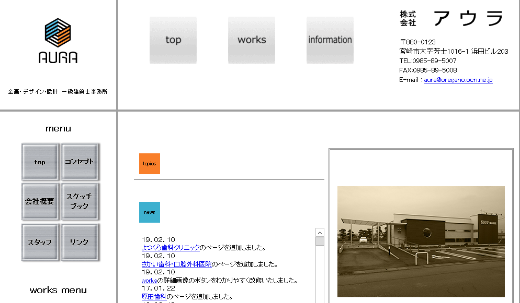Follow the works link in news list

point(149,281)
